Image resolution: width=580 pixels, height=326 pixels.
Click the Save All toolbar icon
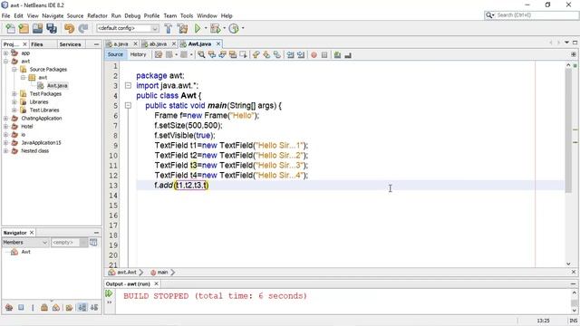(52, 28)
